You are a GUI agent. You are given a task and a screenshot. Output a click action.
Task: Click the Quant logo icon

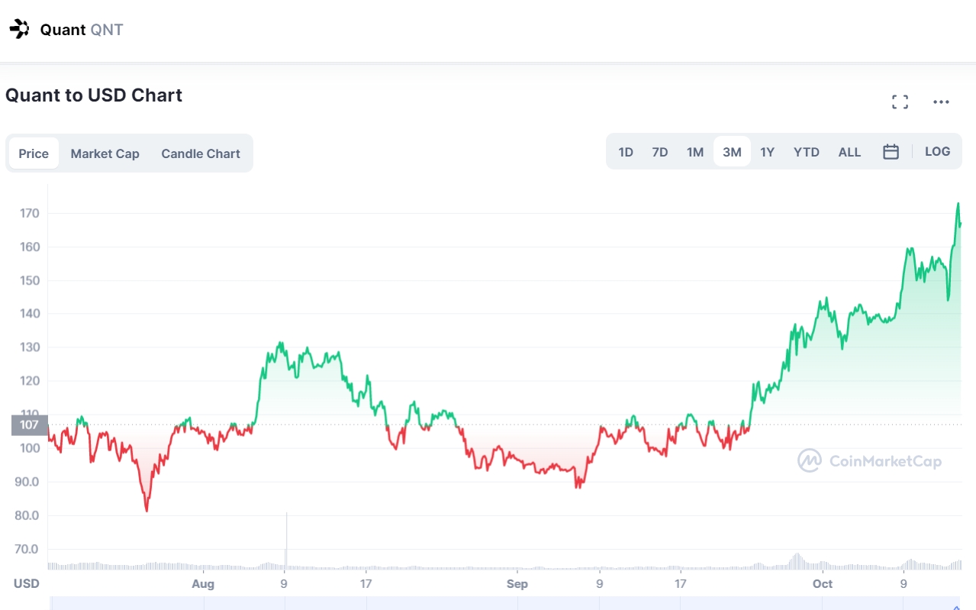click(x=19, y=30)
